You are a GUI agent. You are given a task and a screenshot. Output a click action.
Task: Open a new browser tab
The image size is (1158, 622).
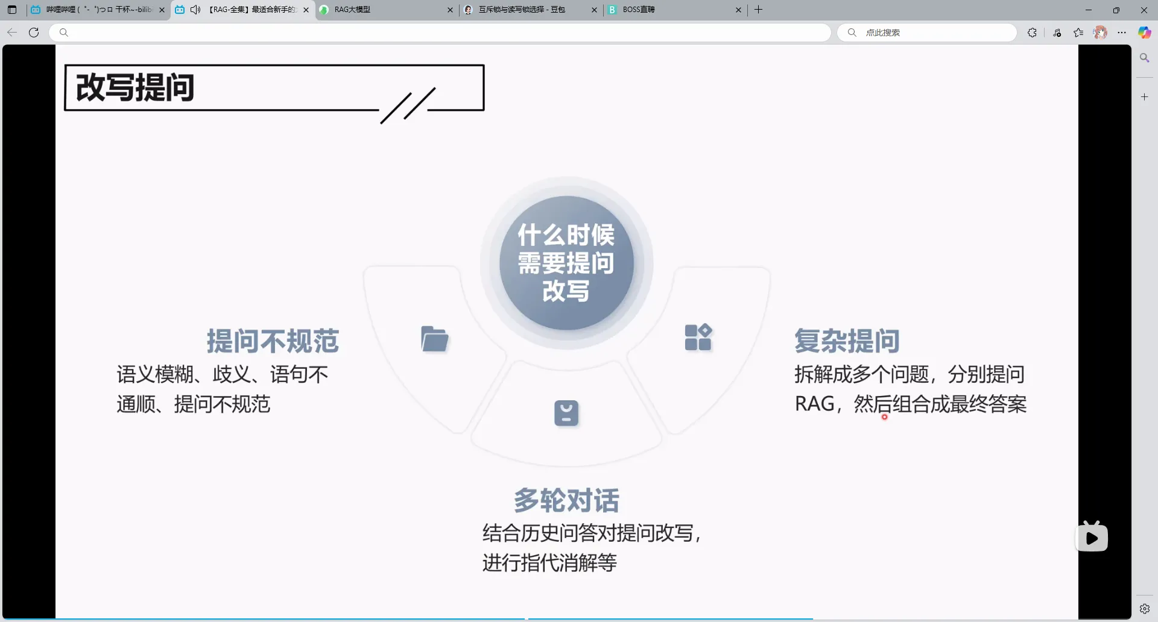pos(759,10)
